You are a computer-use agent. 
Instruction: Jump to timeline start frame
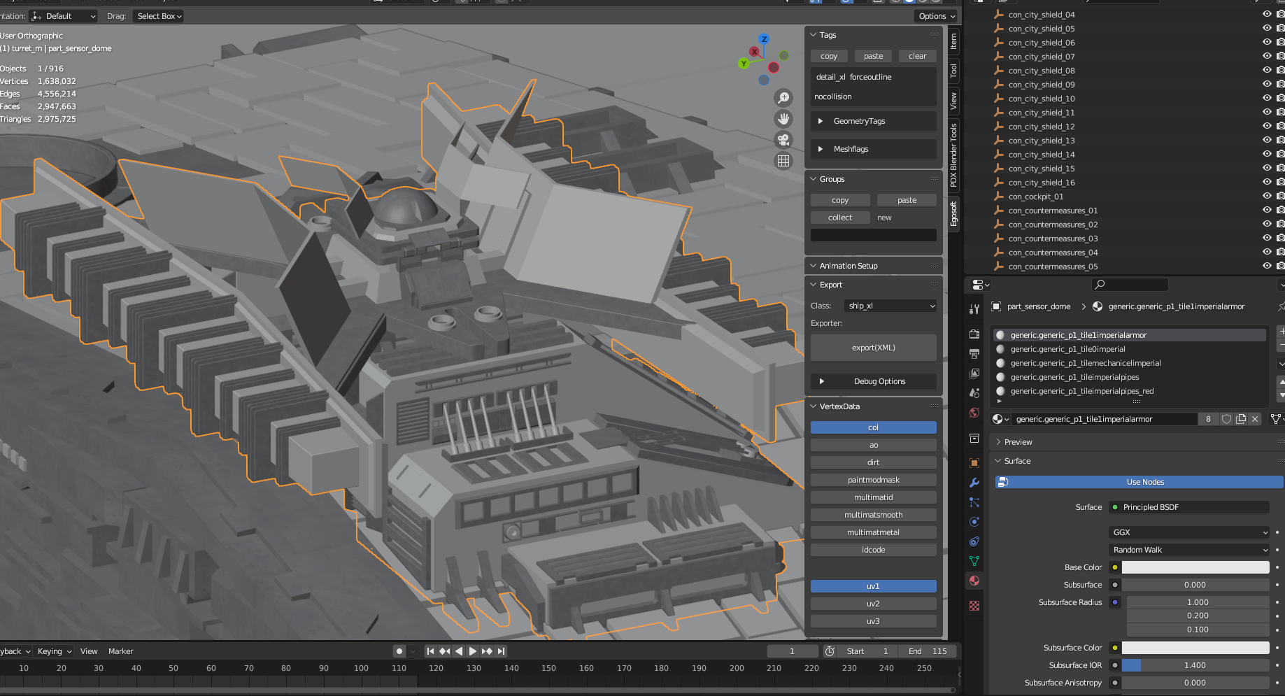[430, 651]
